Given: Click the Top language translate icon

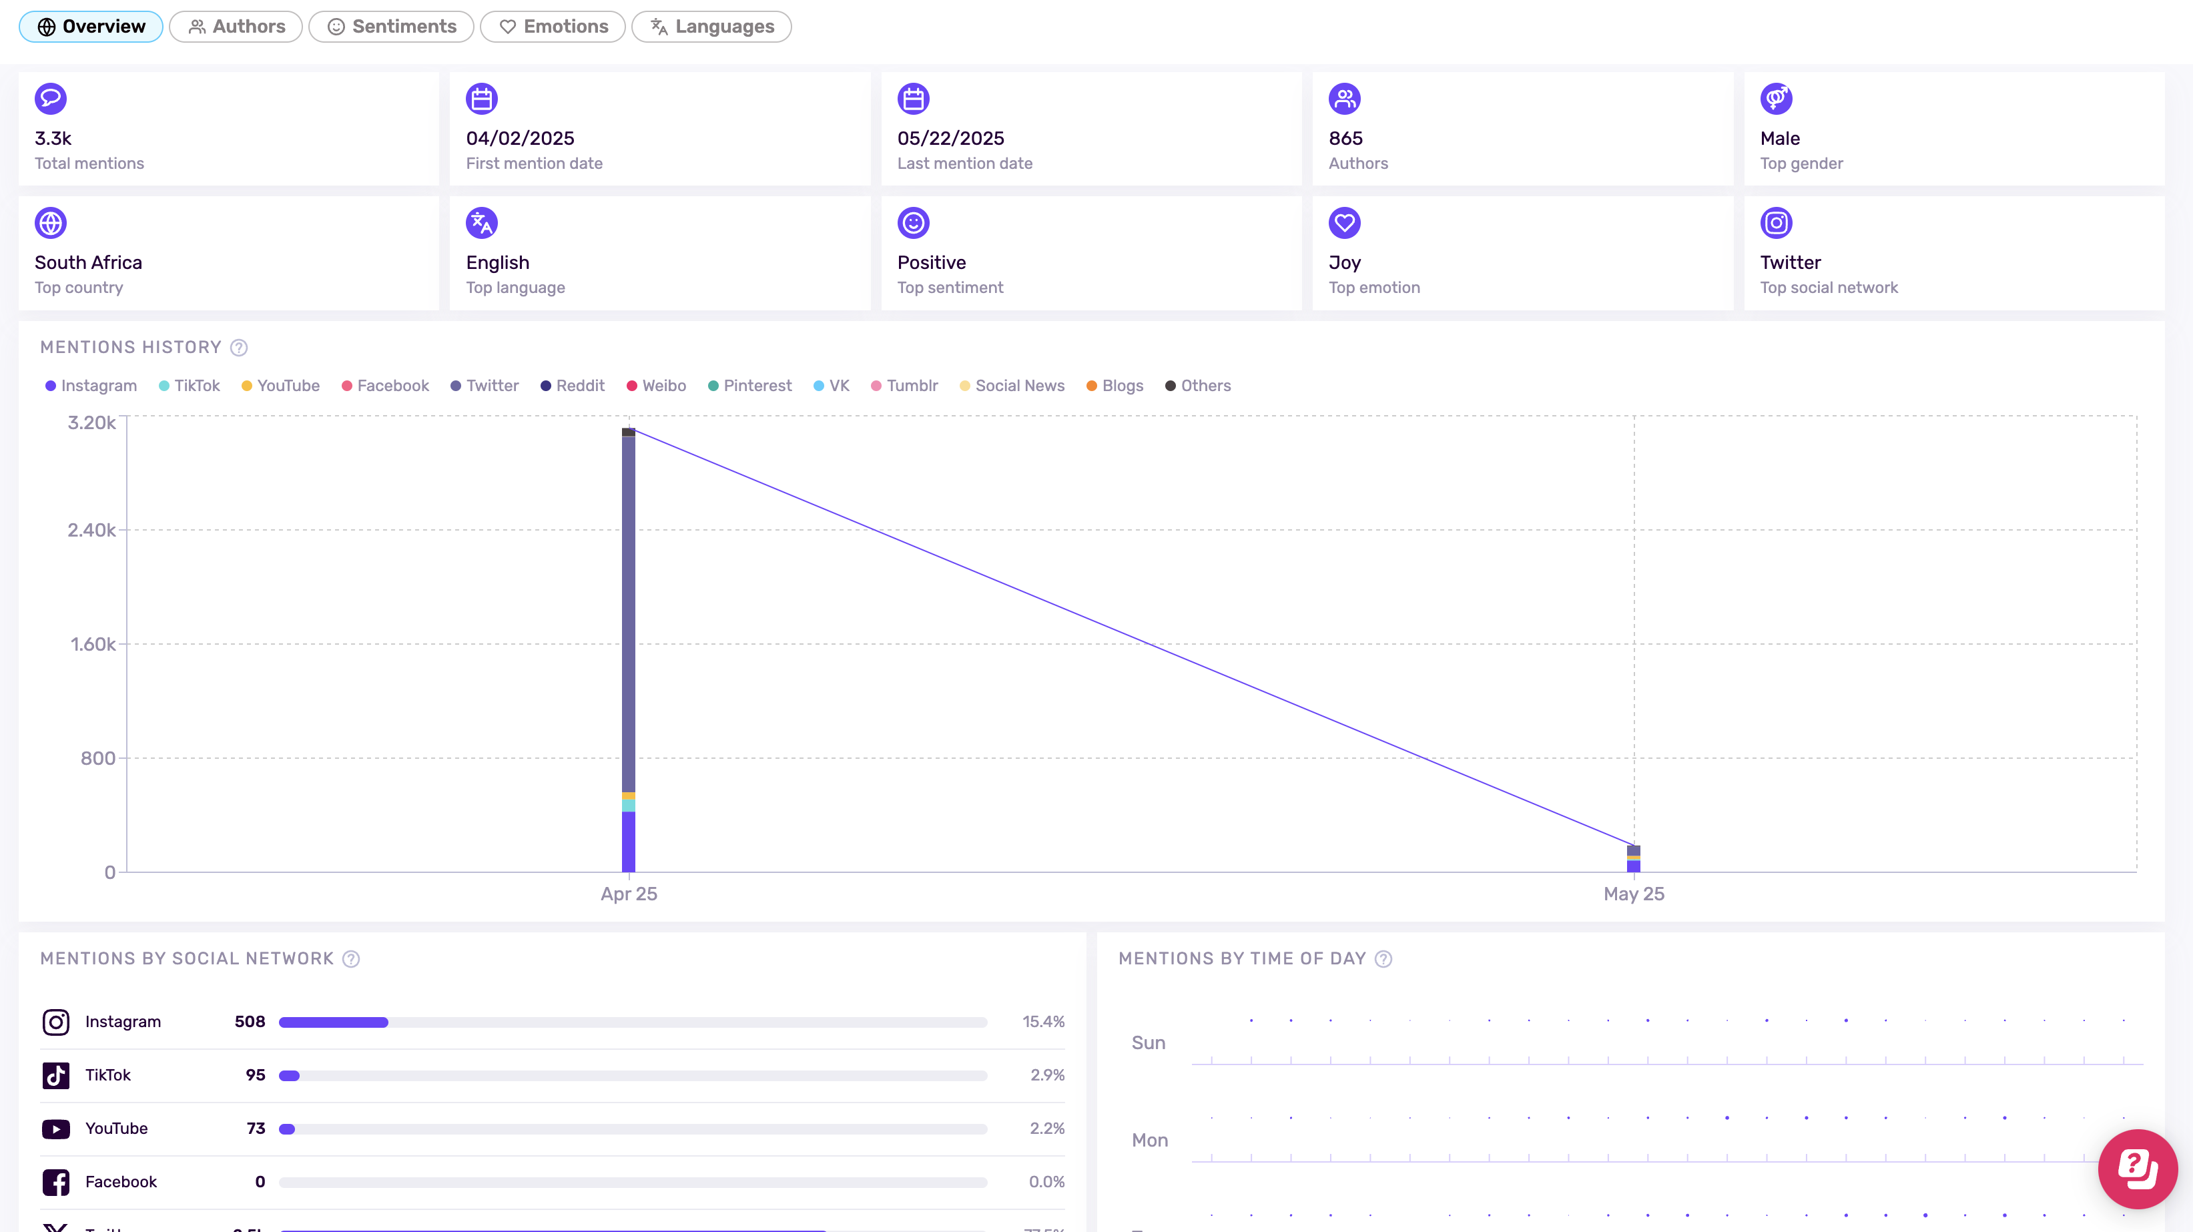Looking at the screenshot, I should 482,222.
